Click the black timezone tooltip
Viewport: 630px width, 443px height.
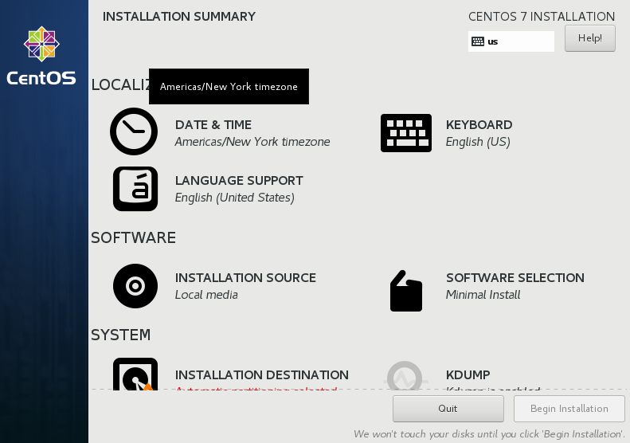(x=229, y=86)
